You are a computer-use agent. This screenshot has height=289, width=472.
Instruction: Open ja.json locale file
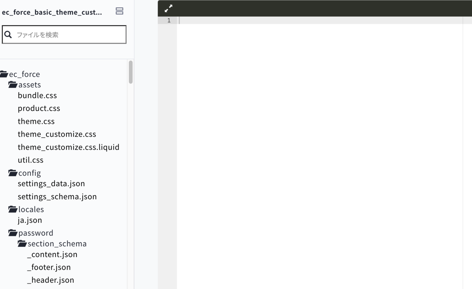(30, 220)
